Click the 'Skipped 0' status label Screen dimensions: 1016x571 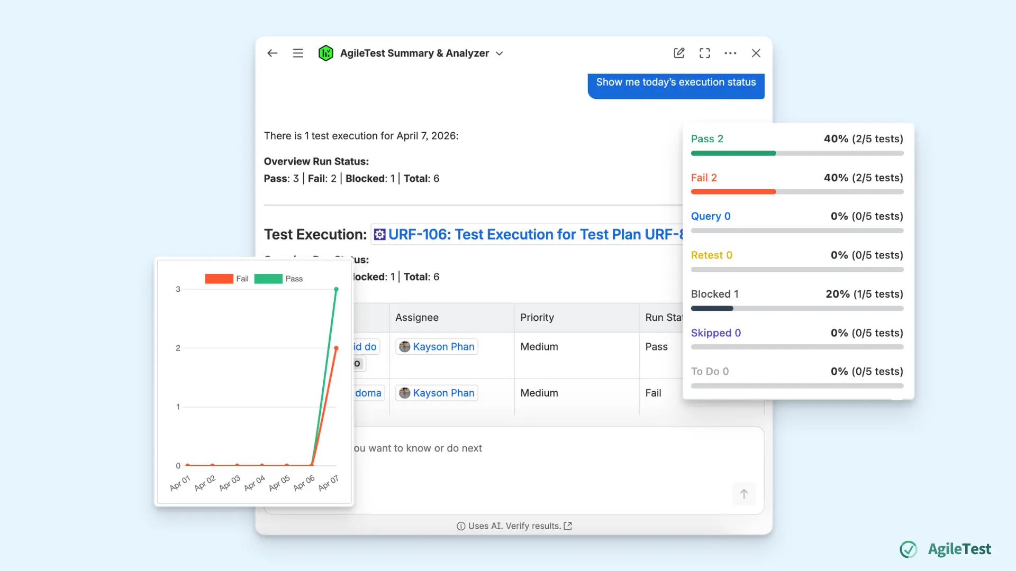pos(716,333)
